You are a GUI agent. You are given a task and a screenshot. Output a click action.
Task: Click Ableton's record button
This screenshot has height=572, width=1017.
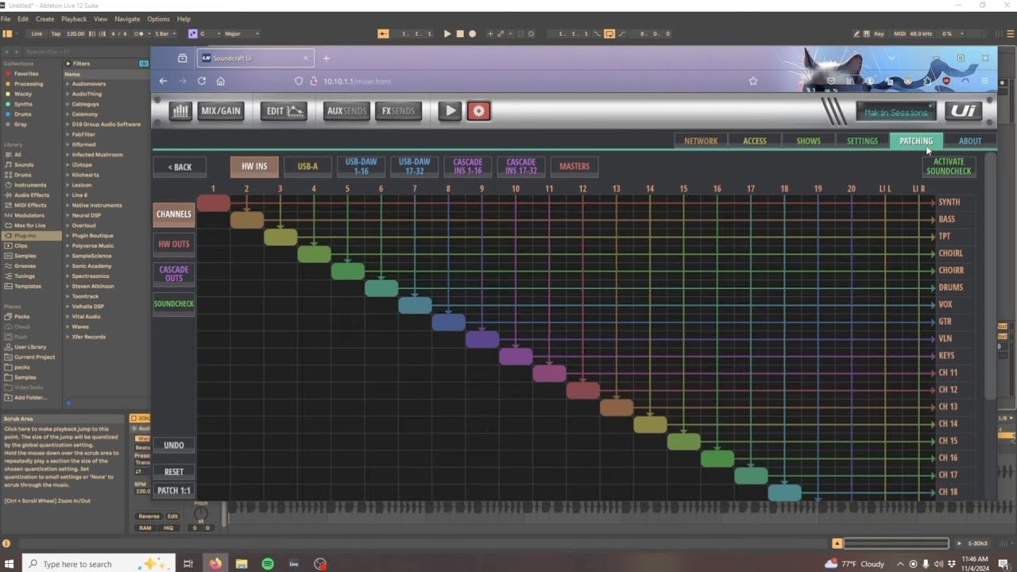[x=472, y=33]
